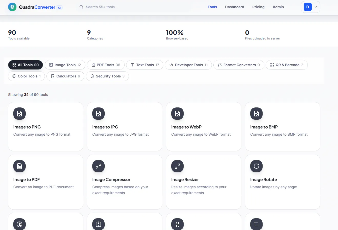The width and height of the screenshot is (338, 230).
Task: Open the Pricing page
Action: (259, 7)
